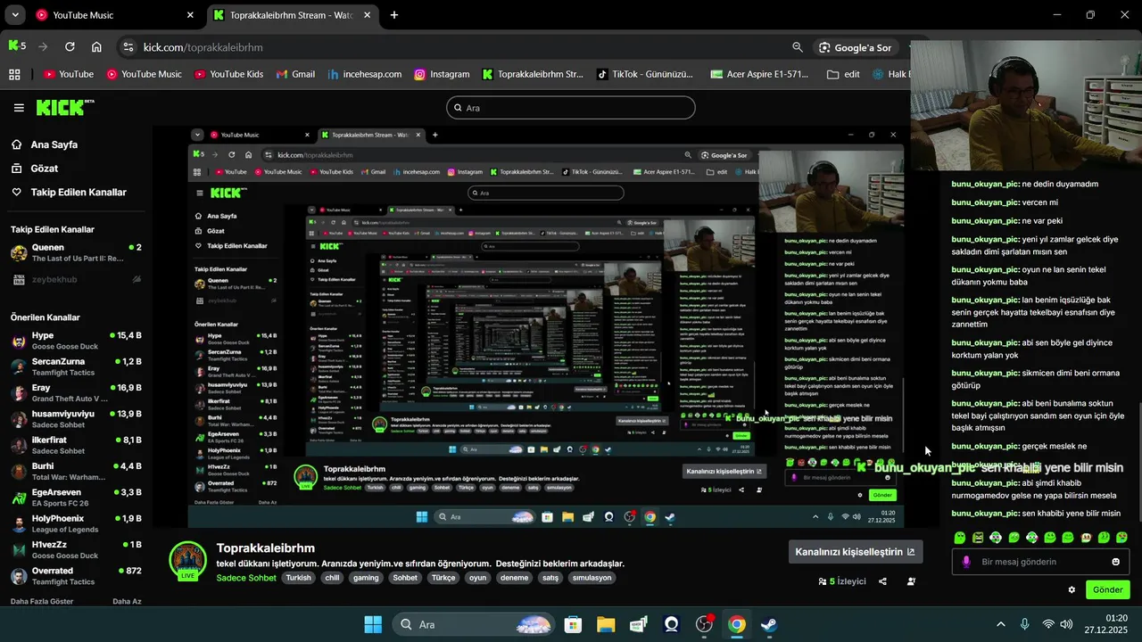The image size is (1142, 642).
Task: Open the emoji picker in message box
Action: 1115,562
